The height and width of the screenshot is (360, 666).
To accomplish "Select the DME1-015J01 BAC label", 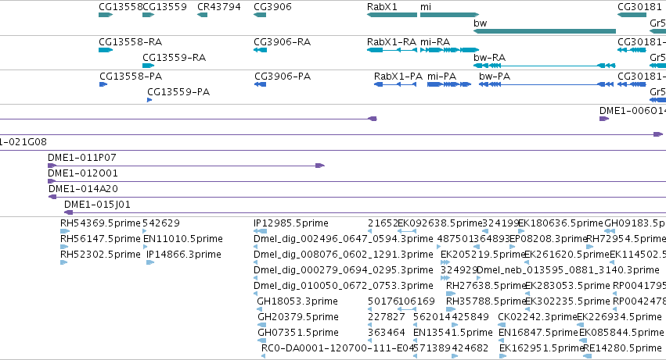I will (x=97, y=205).
